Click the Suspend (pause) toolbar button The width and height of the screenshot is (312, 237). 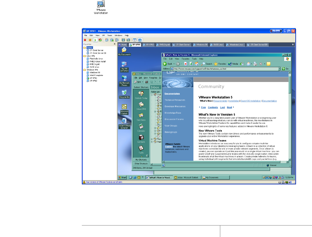click(90, 40)
